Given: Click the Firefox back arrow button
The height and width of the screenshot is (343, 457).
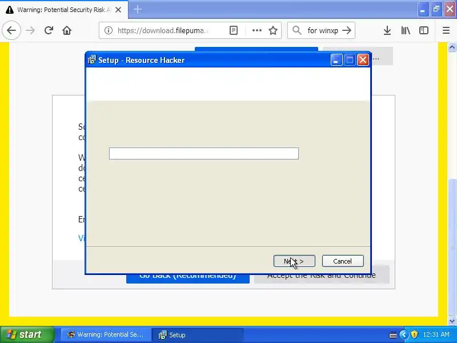Looking at the screenshot, I should (11, 30).
